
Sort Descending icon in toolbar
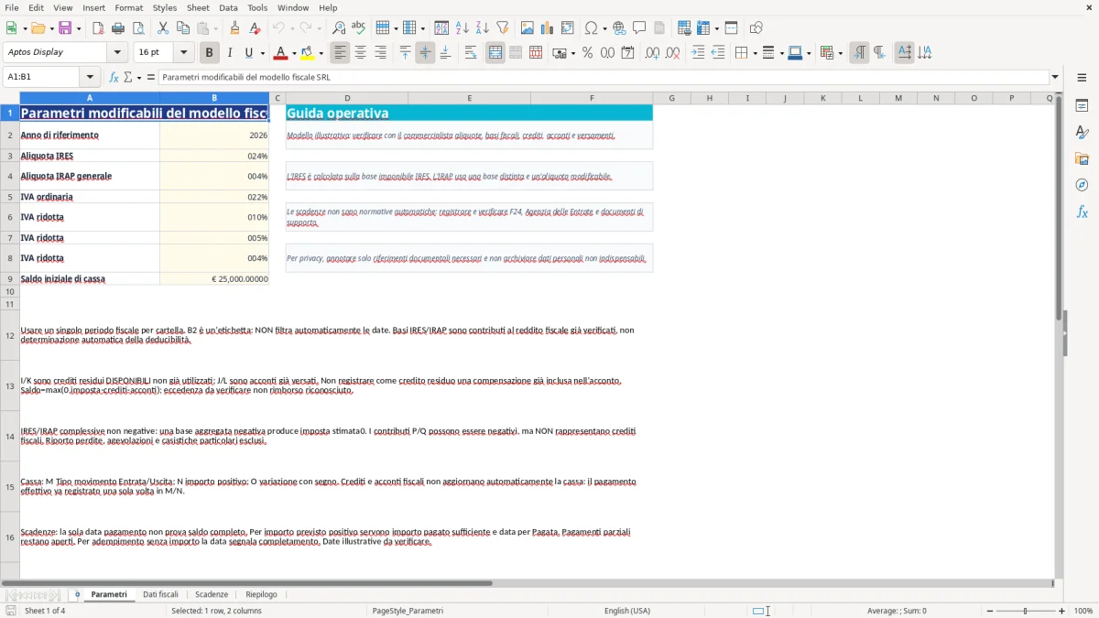point(483,27)
